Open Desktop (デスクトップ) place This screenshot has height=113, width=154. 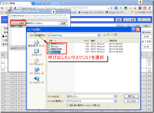(36, 52)
